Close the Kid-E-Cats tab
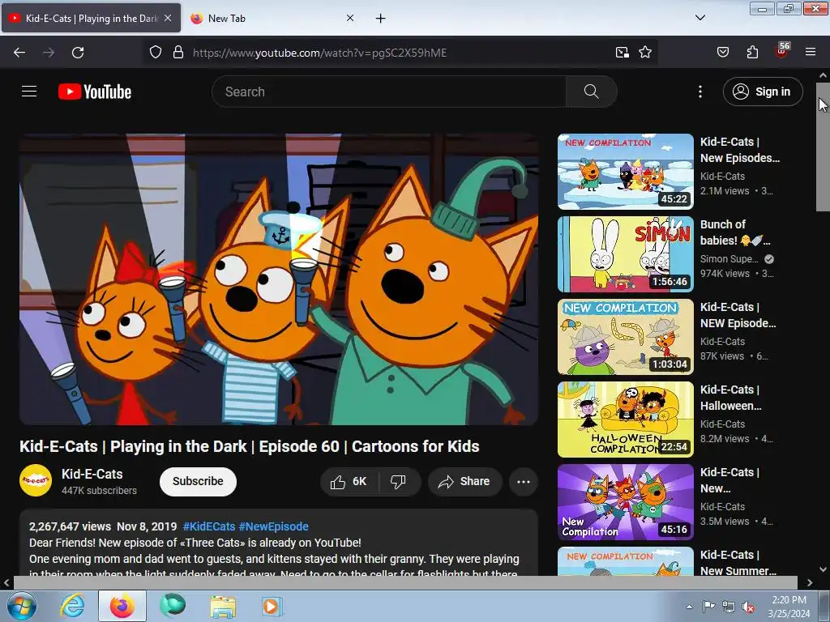The width and height of the screenshot is (830, 622). pyautogui.click(x=168, y=18)
